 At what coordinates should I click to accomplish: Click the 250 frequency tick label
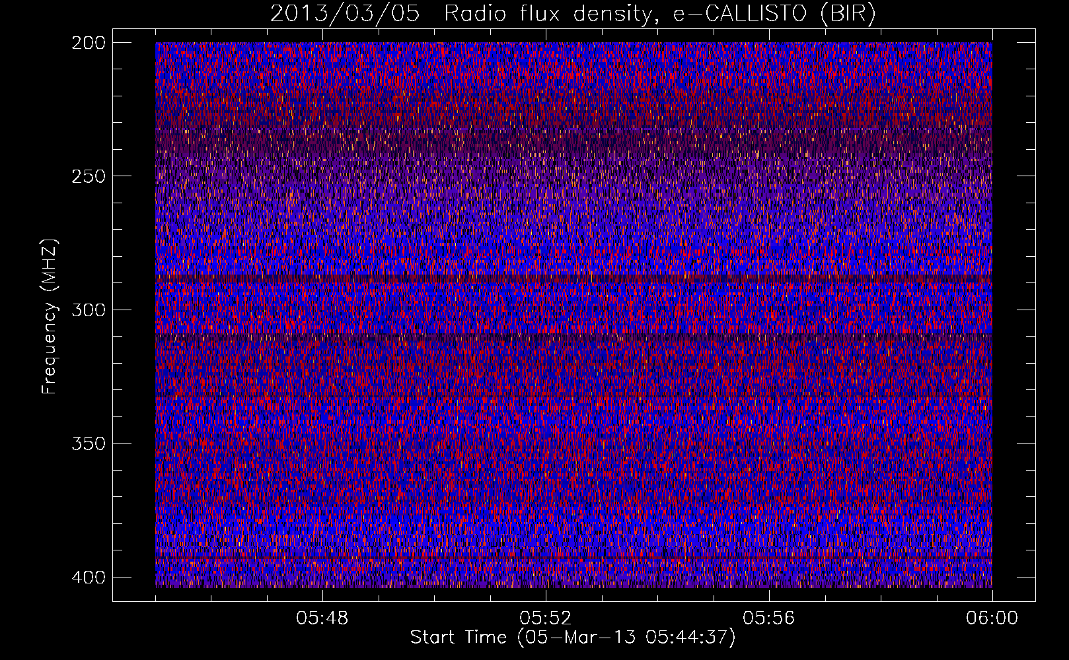(88, 176)
